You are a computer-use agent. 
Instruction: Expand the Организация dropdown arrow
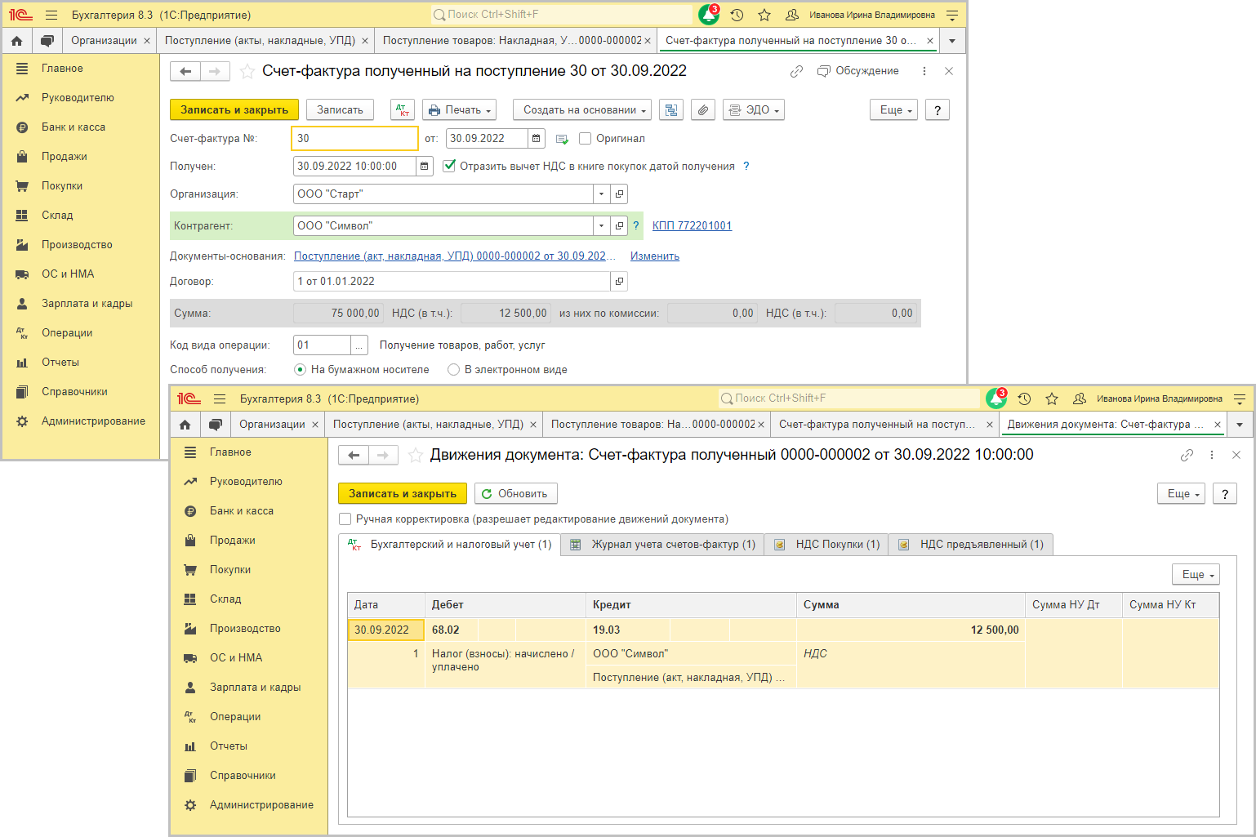pyautogui.click(x=602, y=194)
